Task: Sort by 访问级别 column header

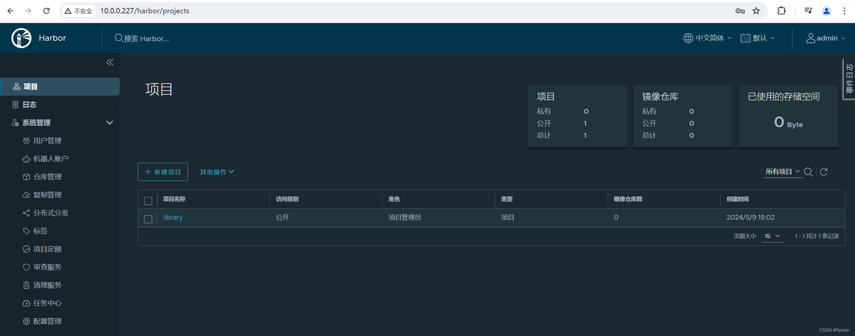Action: coord(287,199)
